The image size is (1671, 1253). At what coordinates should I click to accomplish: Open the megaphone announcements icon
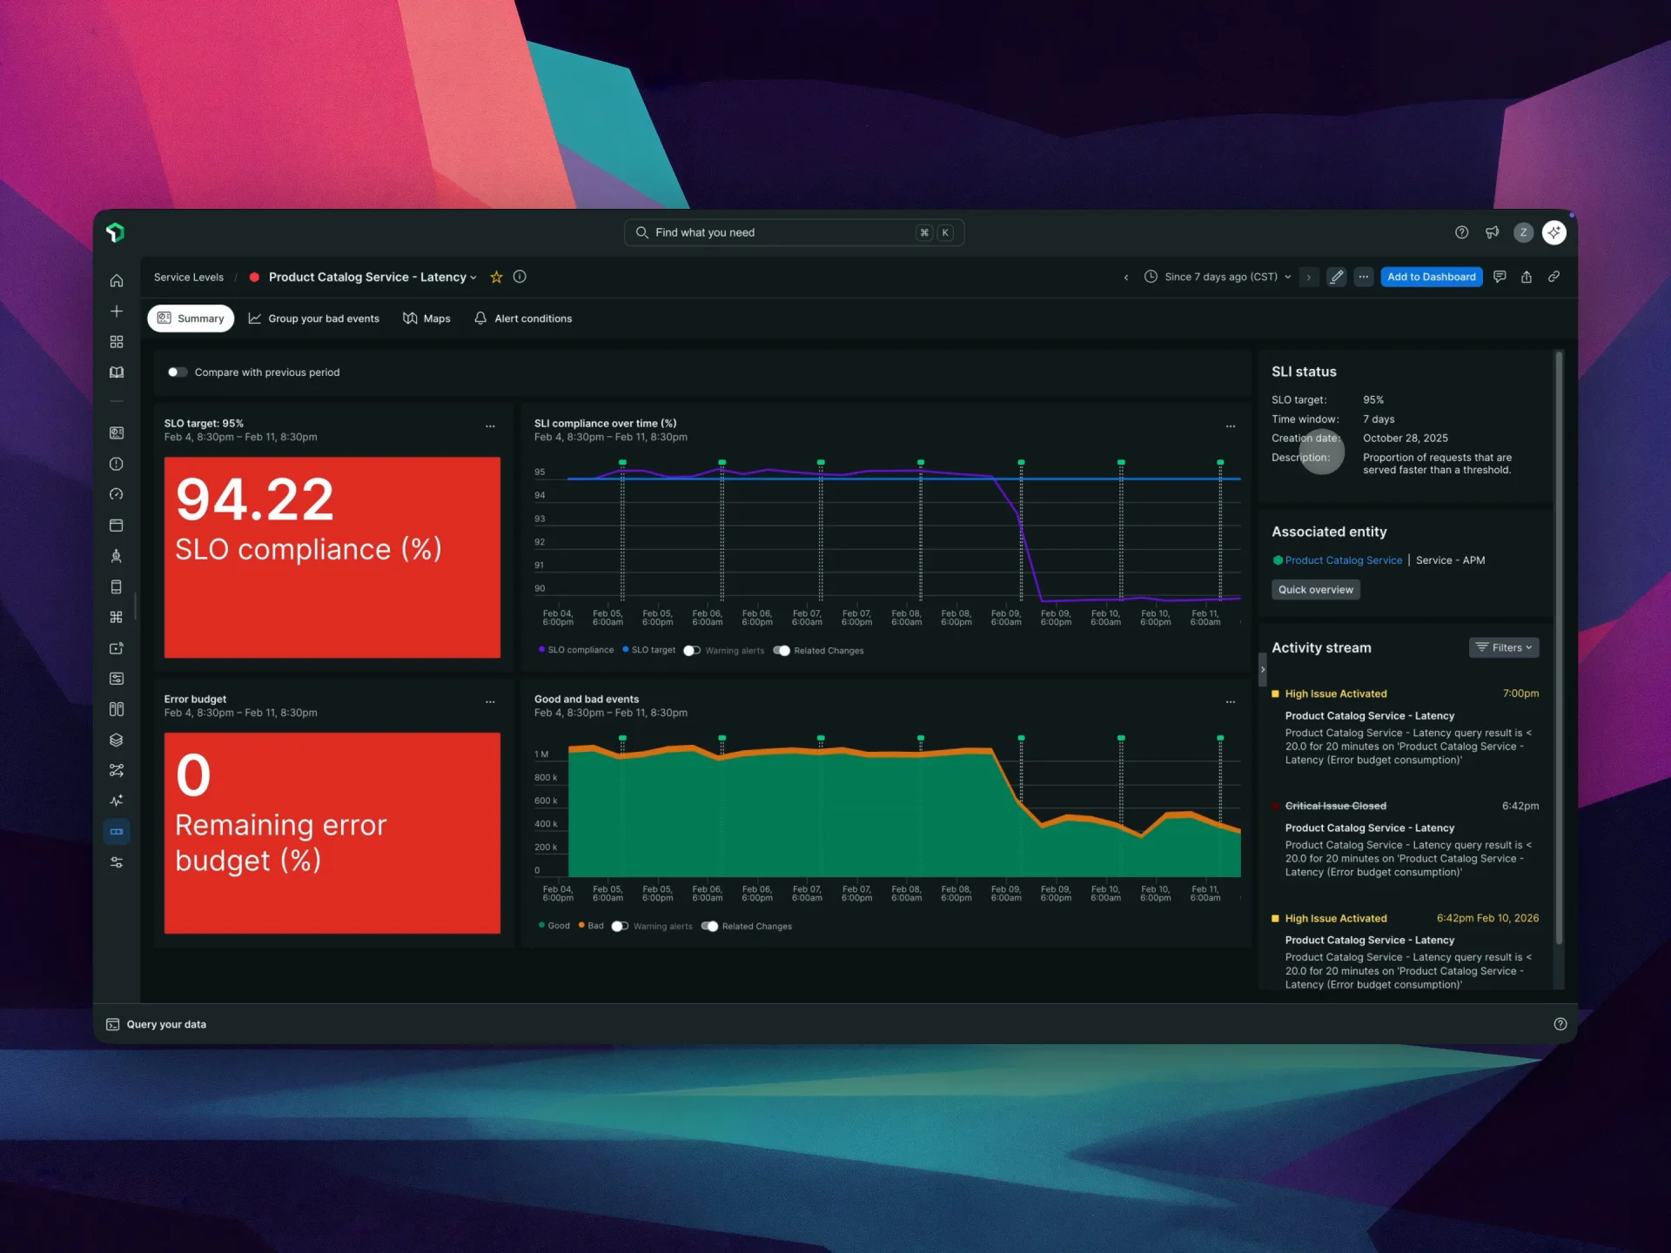(x=1492, y=232)
